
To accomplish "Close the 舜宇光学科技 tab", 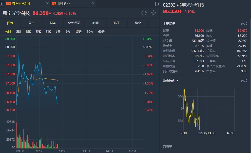I will coord(47,4).
